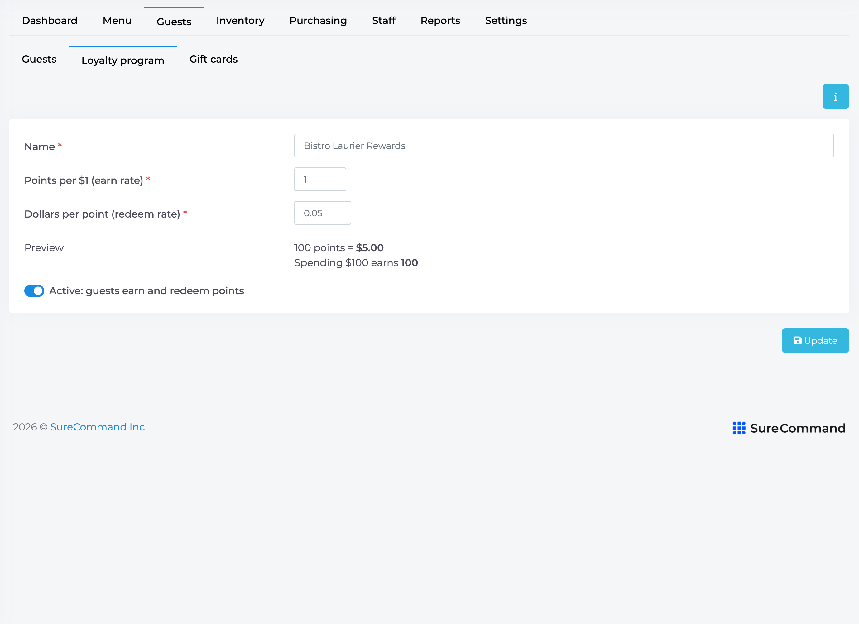Viewport: 859px width, 624px height.
Task: Focus the Points per $1 earn rate field
Action: [x=320, y=180]
